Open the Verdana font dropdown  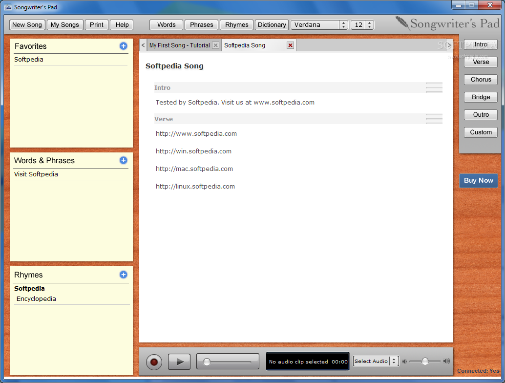(319, 25)
